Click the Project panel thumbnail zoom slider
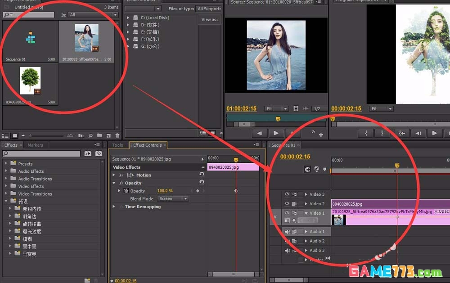 [31, 135]
